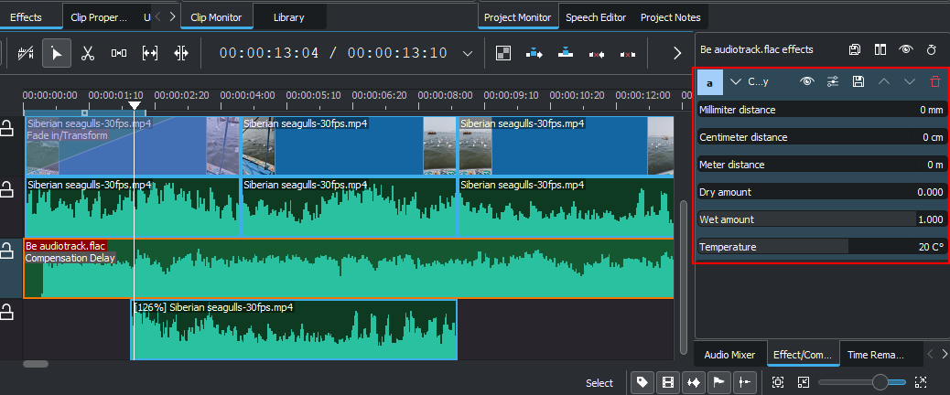The width and height of the screenshot is (950, 395).
Task: Toggle the Compensation Delay effect enabled state
Action: coord(806,81)
